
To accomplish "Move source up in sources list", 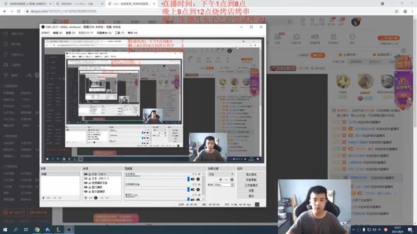I will pyautogui.click(x=102, y=198).
